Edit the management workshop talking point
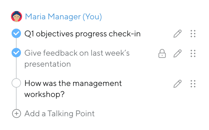Viewport: 209px width, 130px height. [x=177, y=84]
